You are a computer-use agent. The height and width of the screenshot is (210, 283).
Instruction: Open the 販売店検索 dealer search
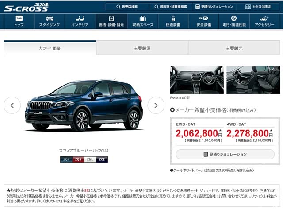[127, 7]
